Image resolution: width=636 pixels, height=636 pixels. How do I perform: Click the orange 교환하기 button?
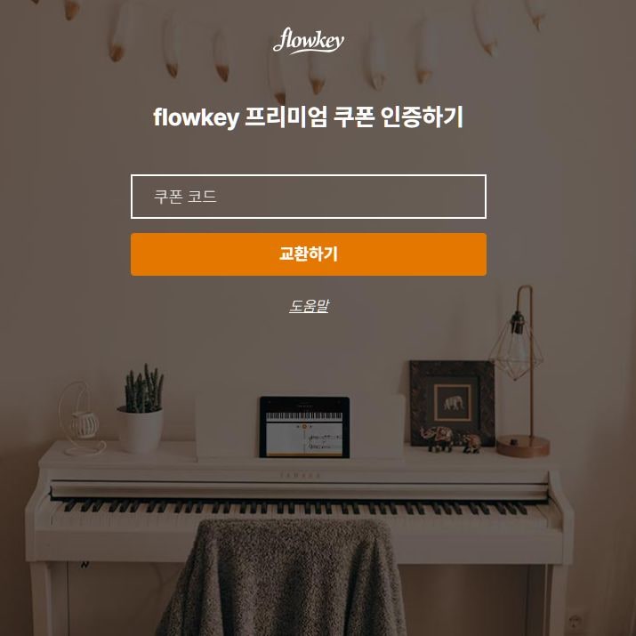click(x=309, y=254)
